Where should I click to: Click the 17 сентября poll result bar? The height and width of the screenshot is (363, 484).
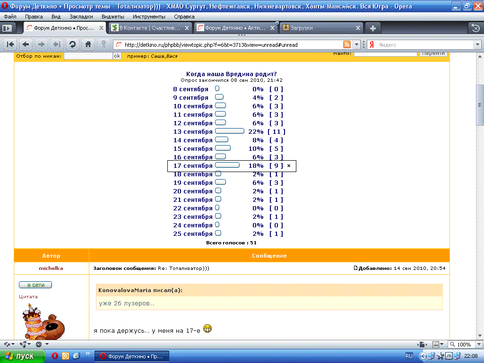227,165
